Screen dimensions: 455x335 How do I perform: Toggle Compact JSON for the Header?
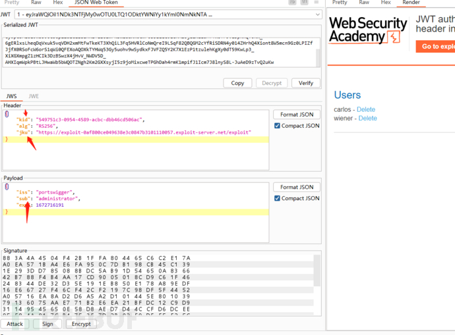coord(277,126)
